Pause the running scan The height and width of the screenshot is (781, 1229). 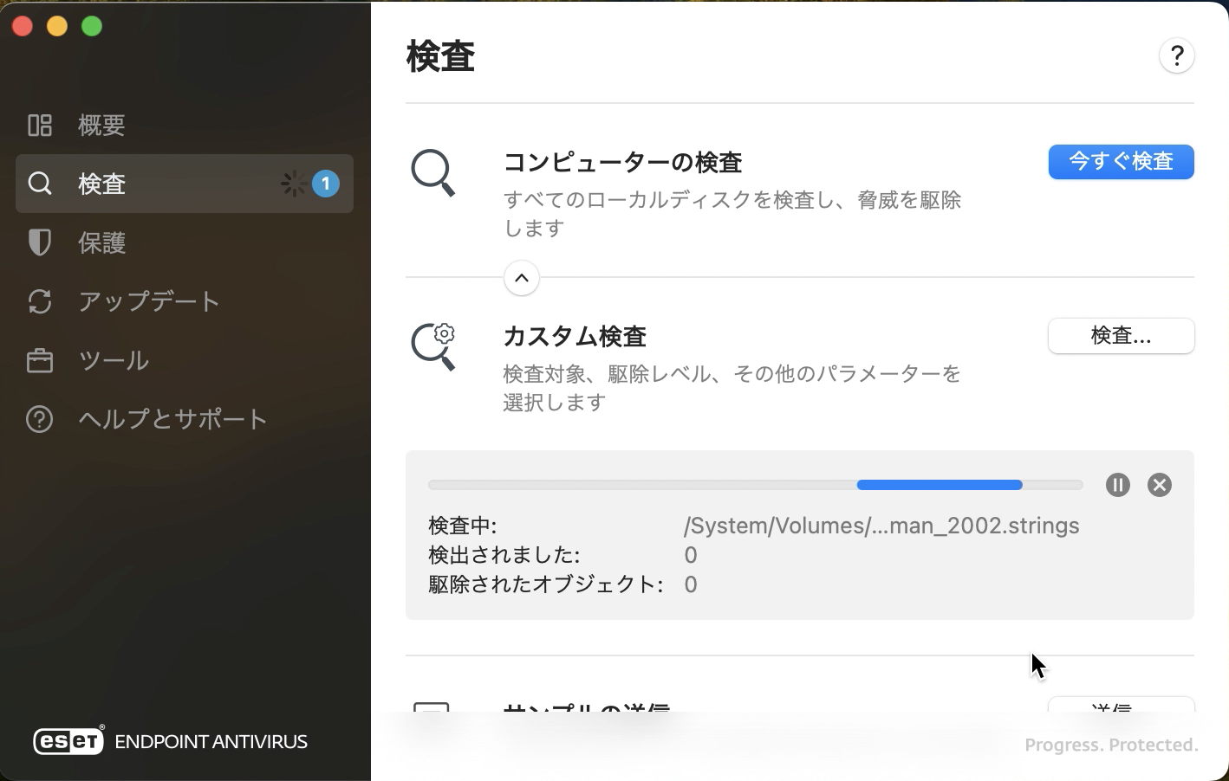[1117, 485]
